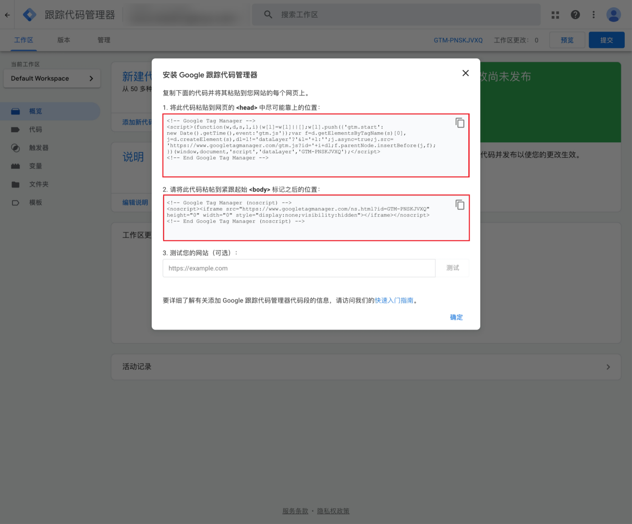Image resolution: width=632 pixels, height=524 pixels.
Task: Click the 搜索工作区 search box
Action: [396, 15]
